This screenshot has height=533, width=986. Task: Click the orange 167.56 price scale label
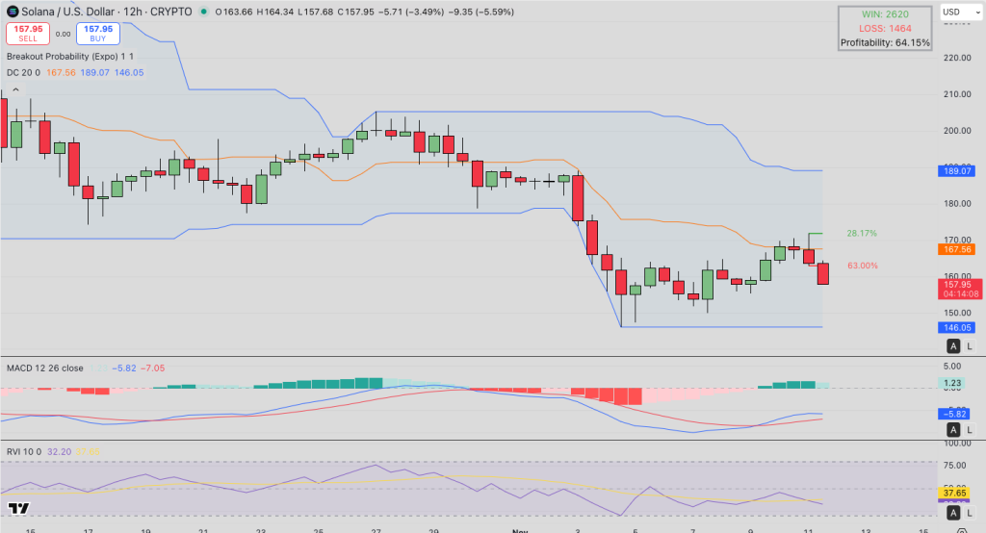[x=957, y=249]
